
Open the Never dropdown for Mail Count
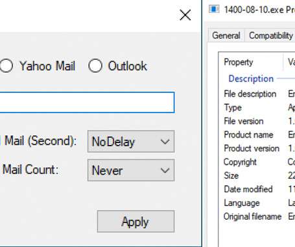click(x=131, y=170)
